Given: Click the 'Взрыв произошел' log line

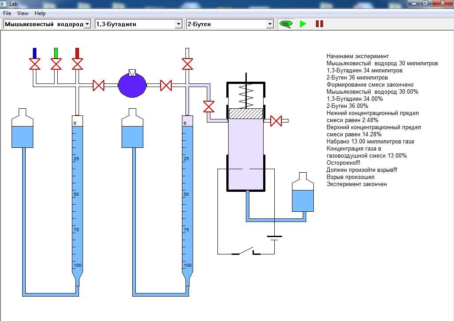Looking at the screenshot, I should (x=350, y=177).
